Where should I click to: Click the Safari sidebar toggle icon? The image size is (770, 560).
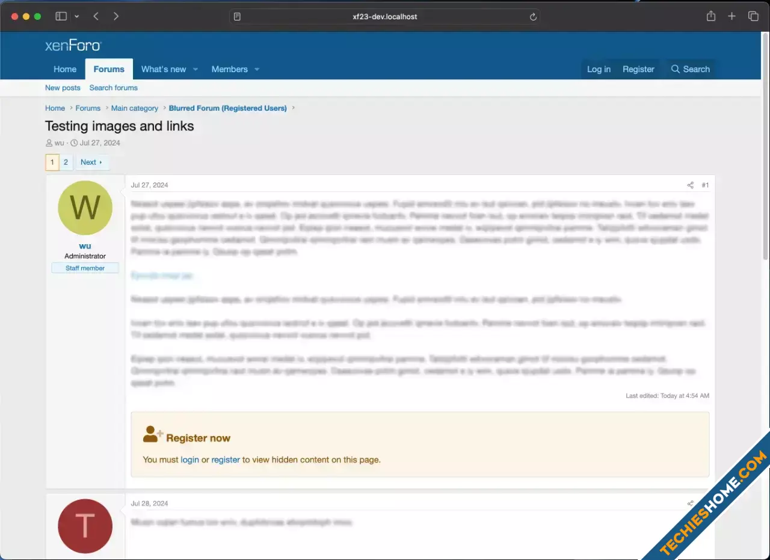click(61, 16)
